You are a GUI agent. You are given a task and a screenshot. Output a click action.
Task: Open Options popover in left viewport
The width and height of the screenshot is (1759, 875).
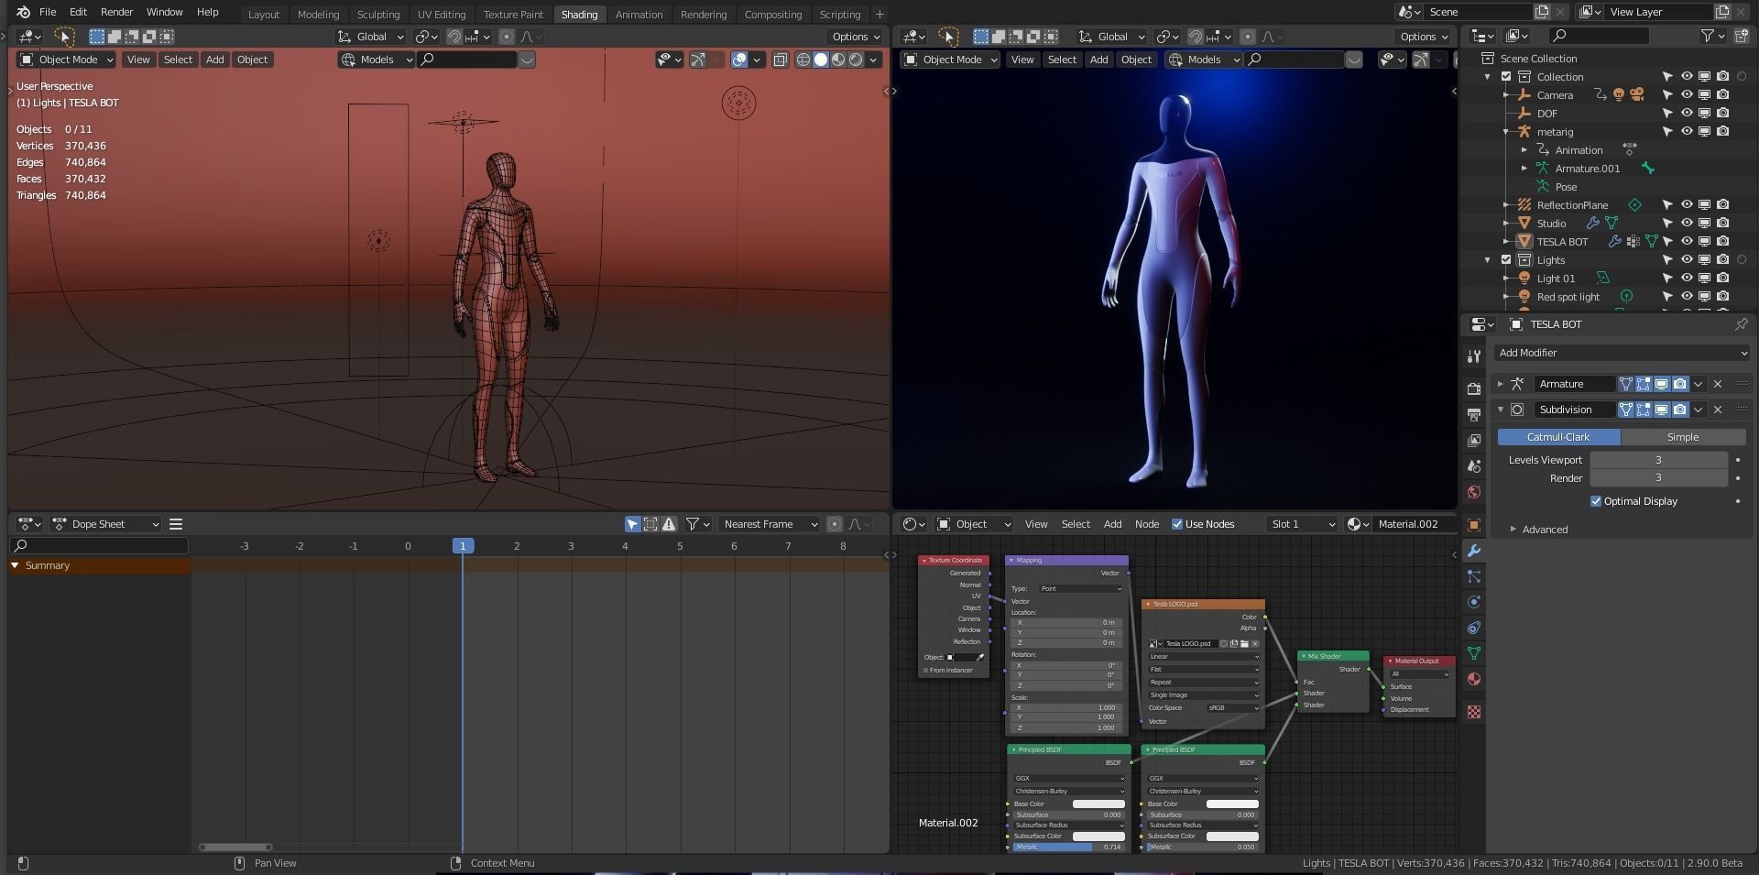(855, 37)
